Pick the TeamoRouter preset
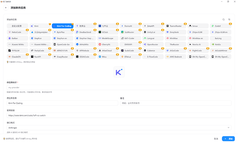This screenshot has height=143, width=238. pos(176,26)
